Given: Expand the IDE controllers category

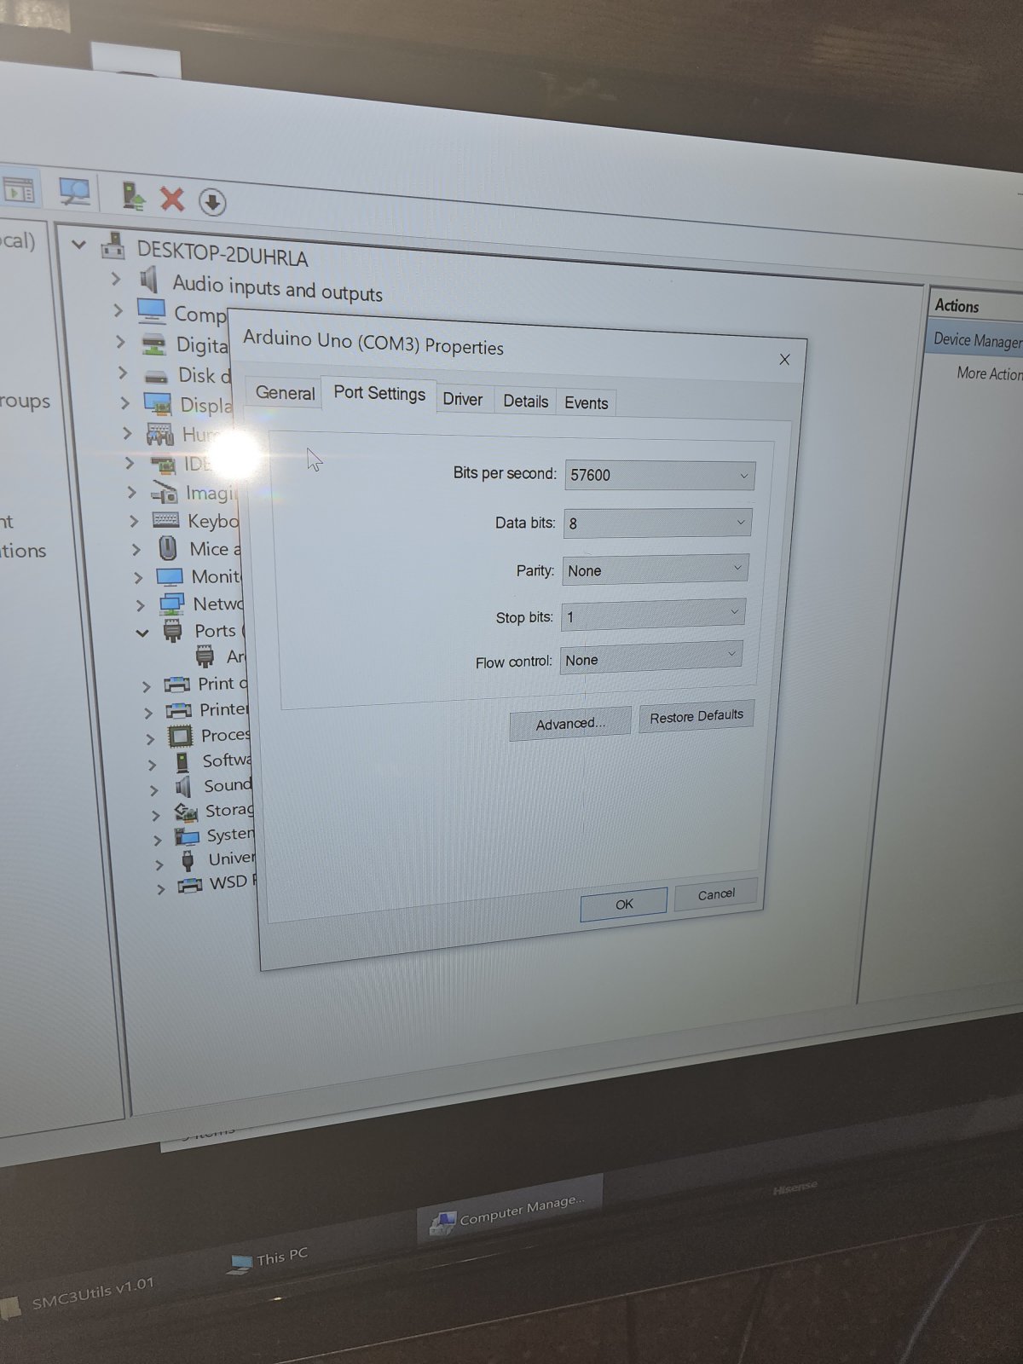Looking at the screenshot, I should (x=130, y=463).
